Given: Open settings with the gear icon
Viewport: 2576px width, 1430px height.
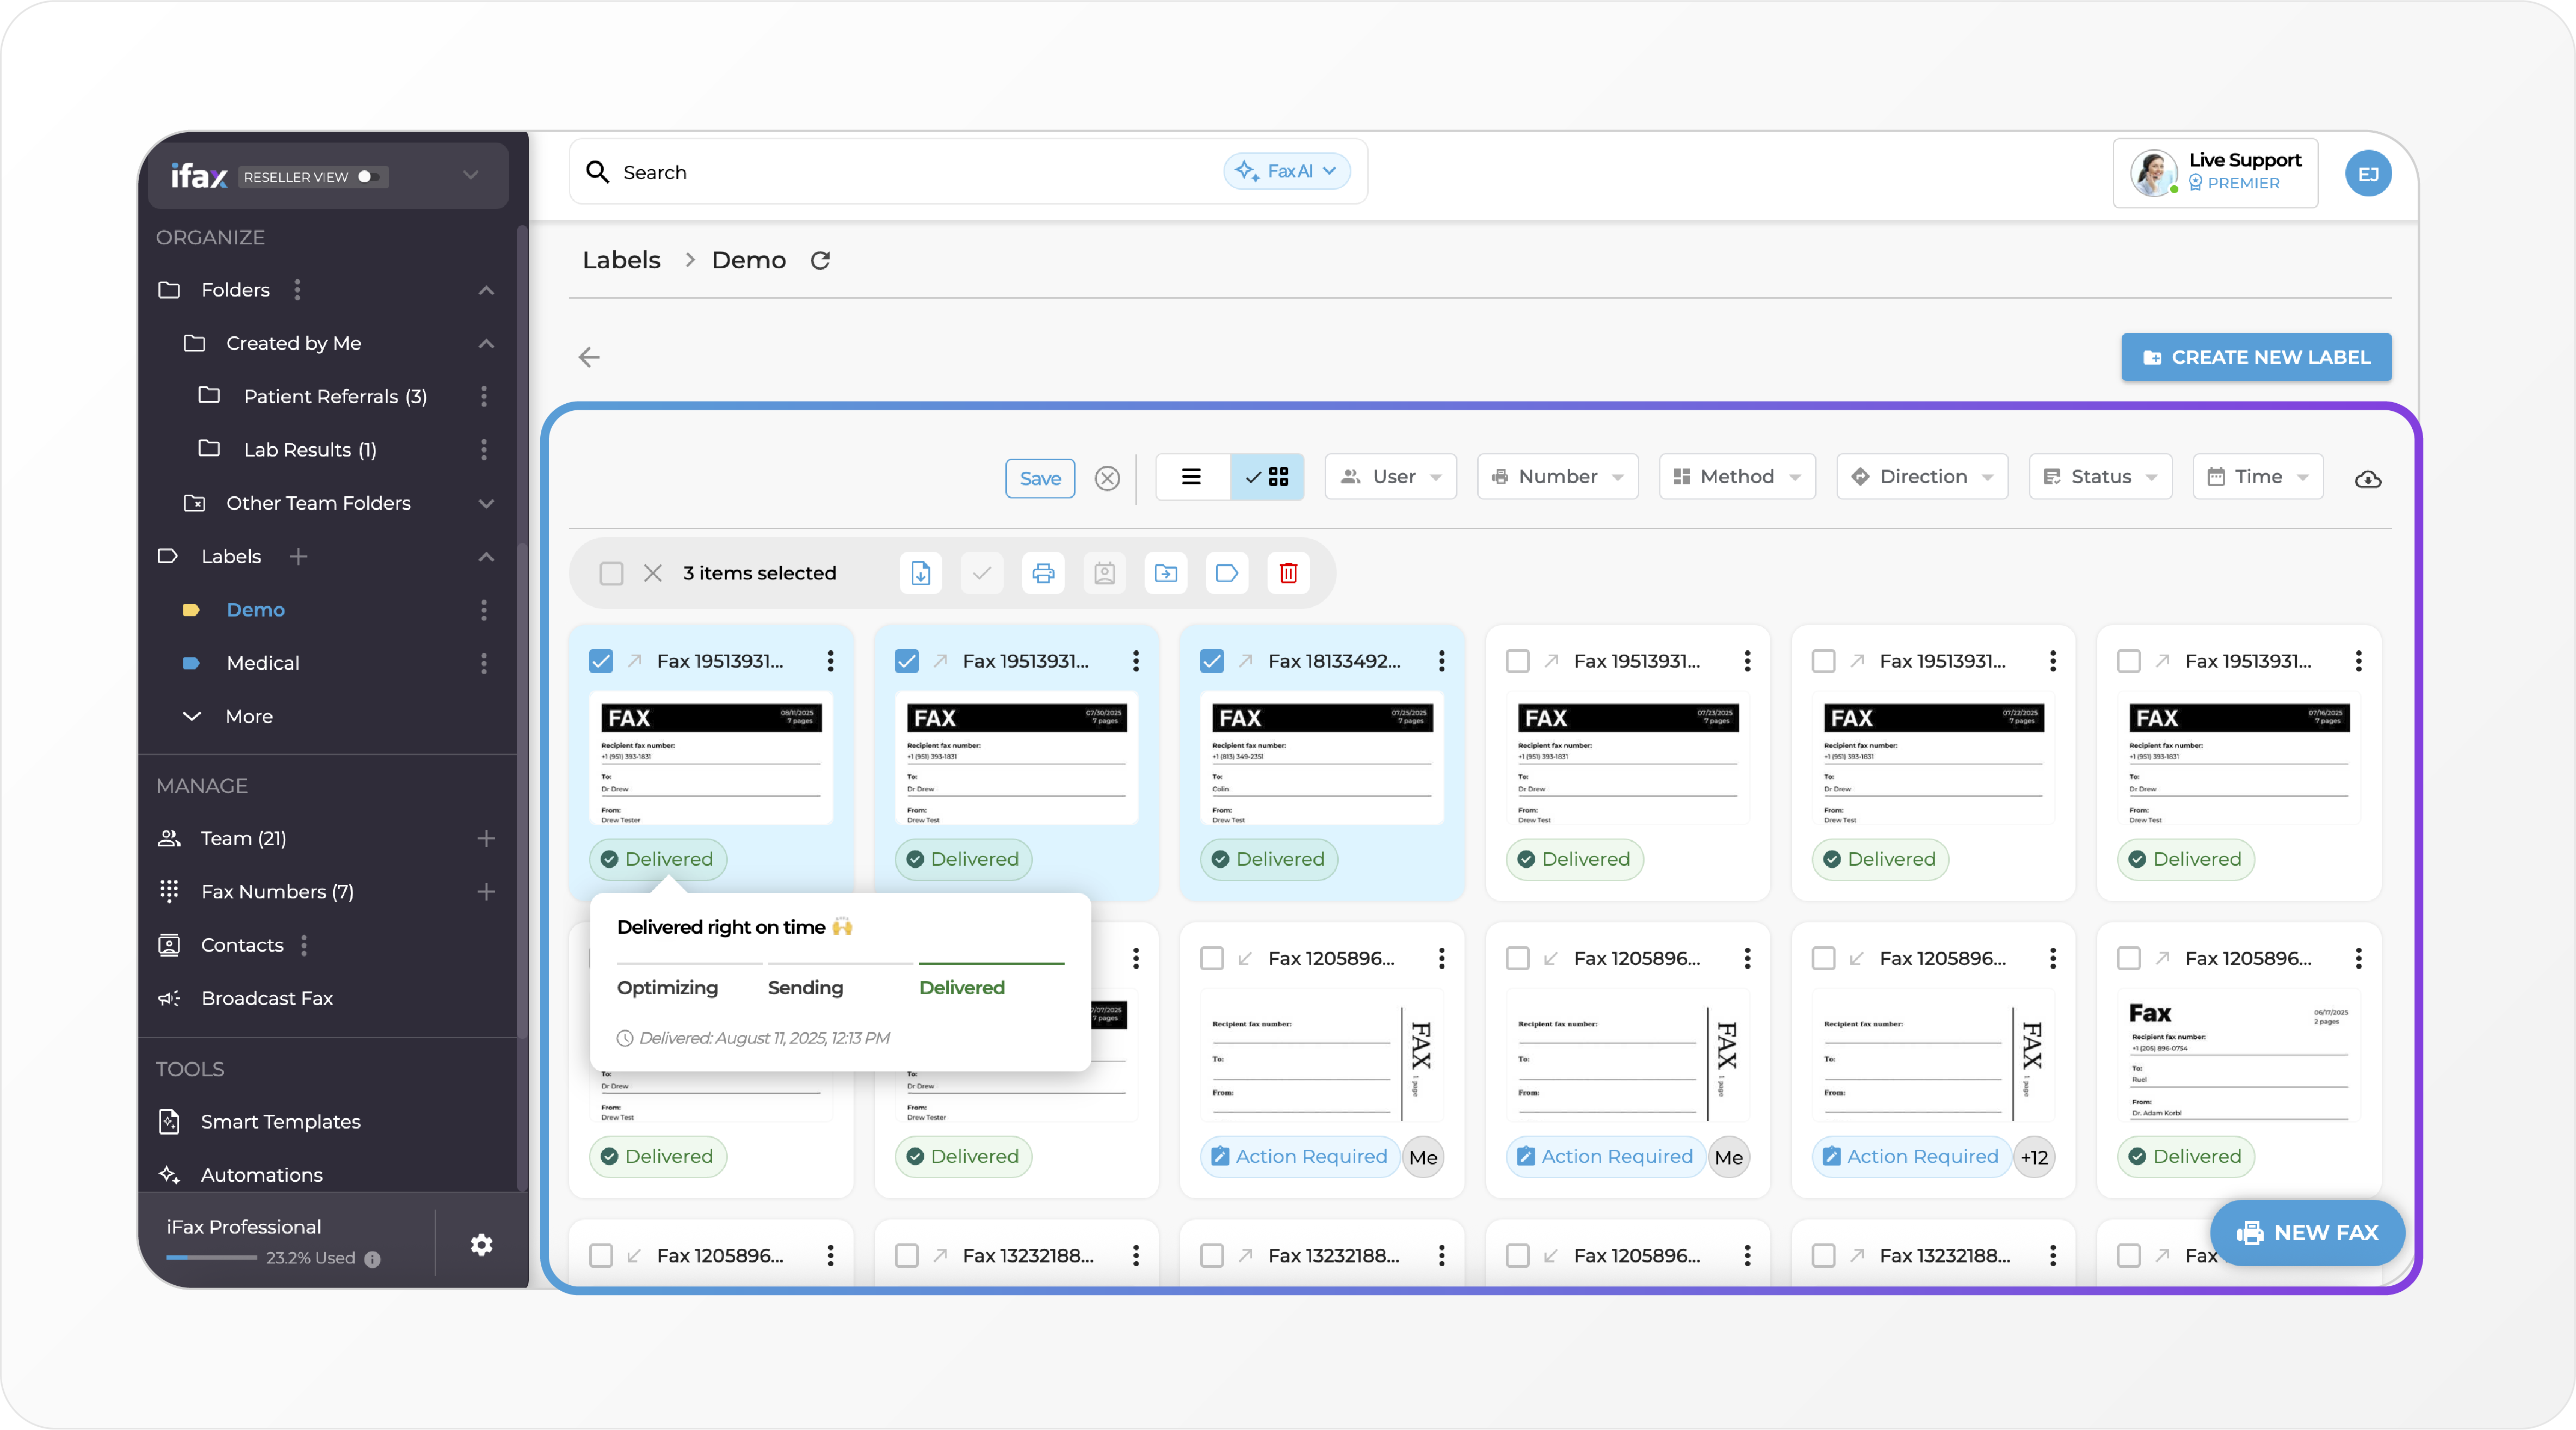Looking at the screenshot, I should pos(481,1244).
